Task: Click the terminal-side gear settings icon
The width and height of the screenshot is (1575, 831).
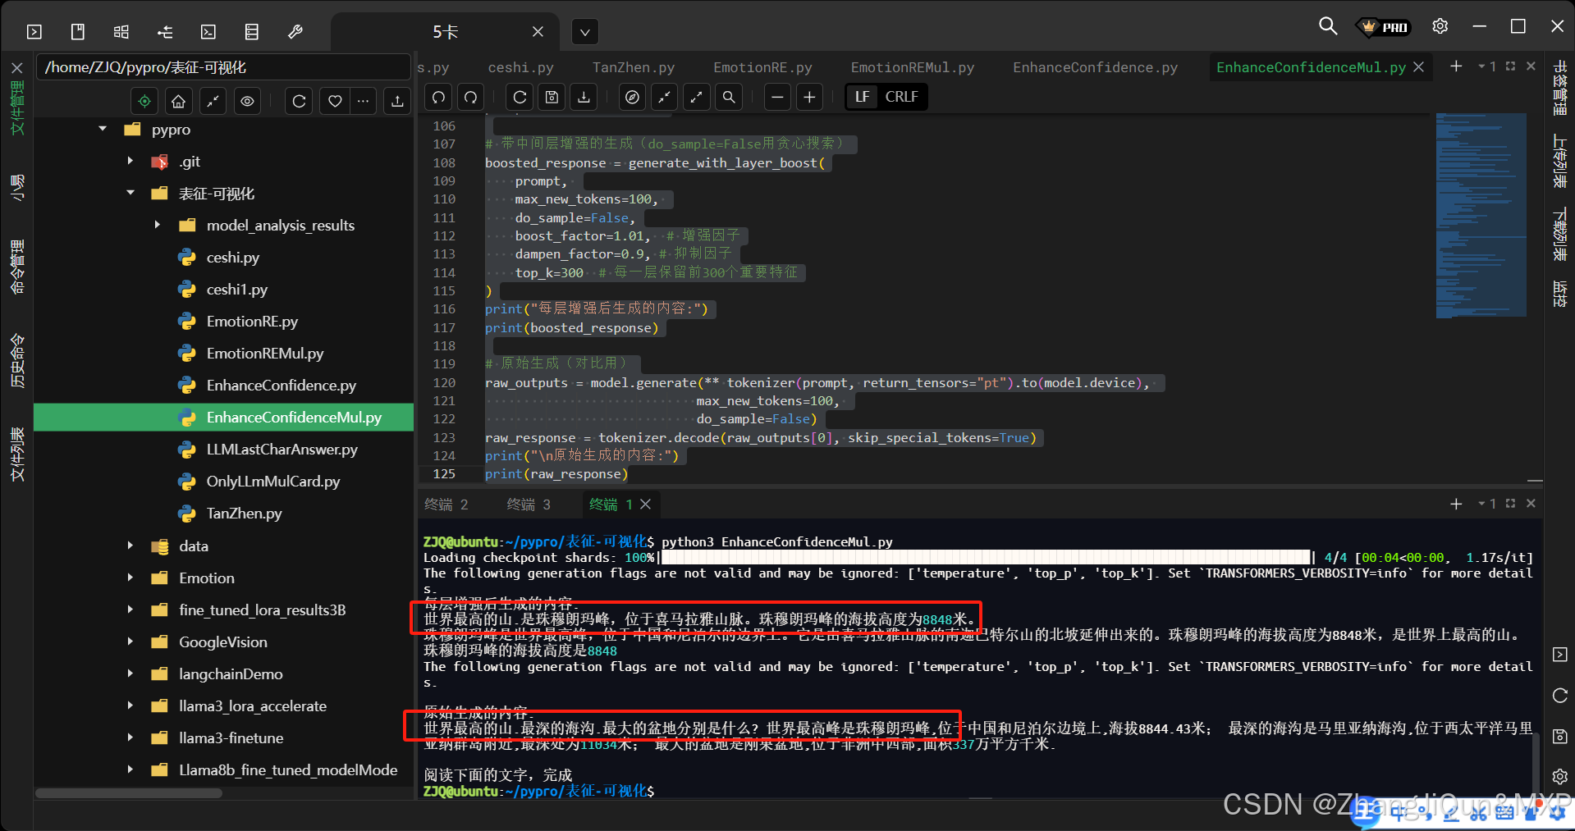Action: click(1559, 776)
